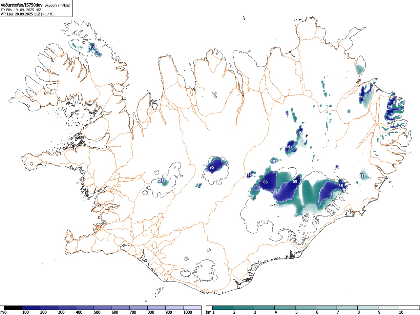
Task: Click the black 0–100 m legend swatch
Action: coord(13,308)
